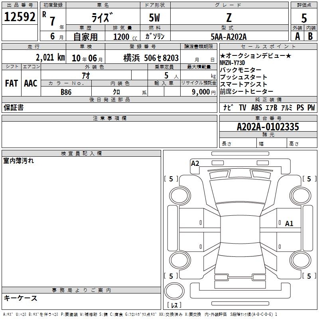
Task: Click the displacement value 1200 cc
Action: 125,37
